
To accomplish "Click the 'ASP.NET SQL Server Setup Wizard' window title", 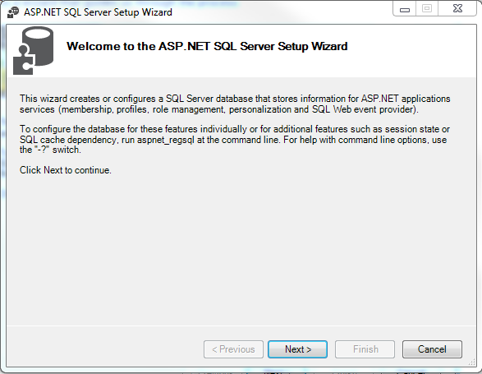I will coord(98,12).
